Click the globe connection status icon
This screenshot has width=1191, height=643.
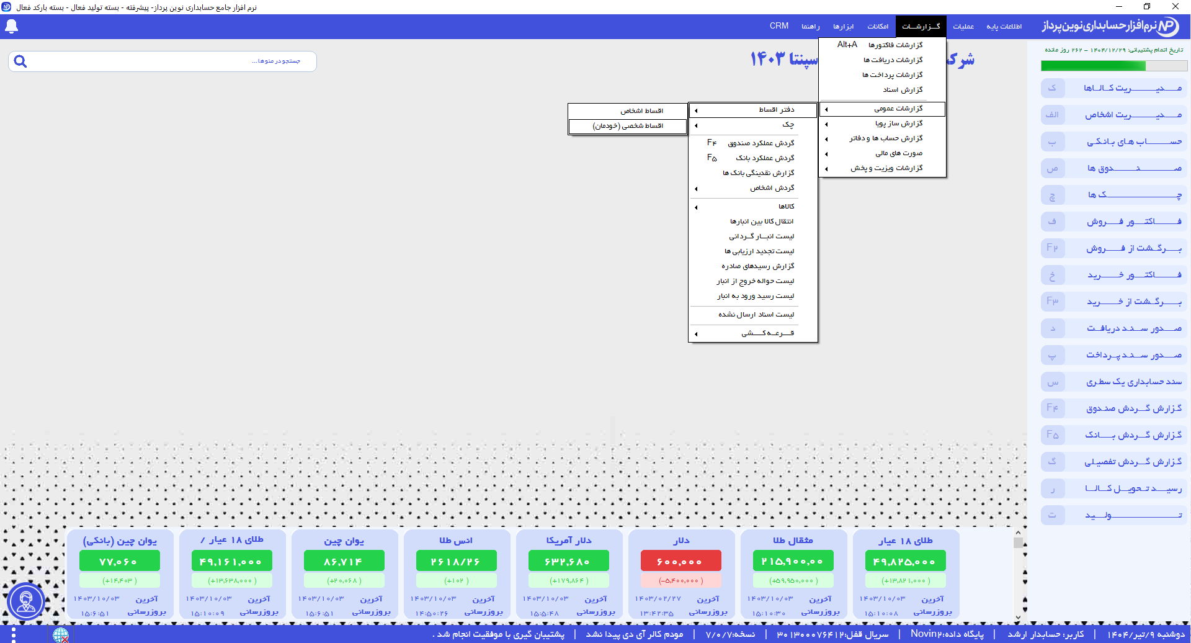[61, 635]
